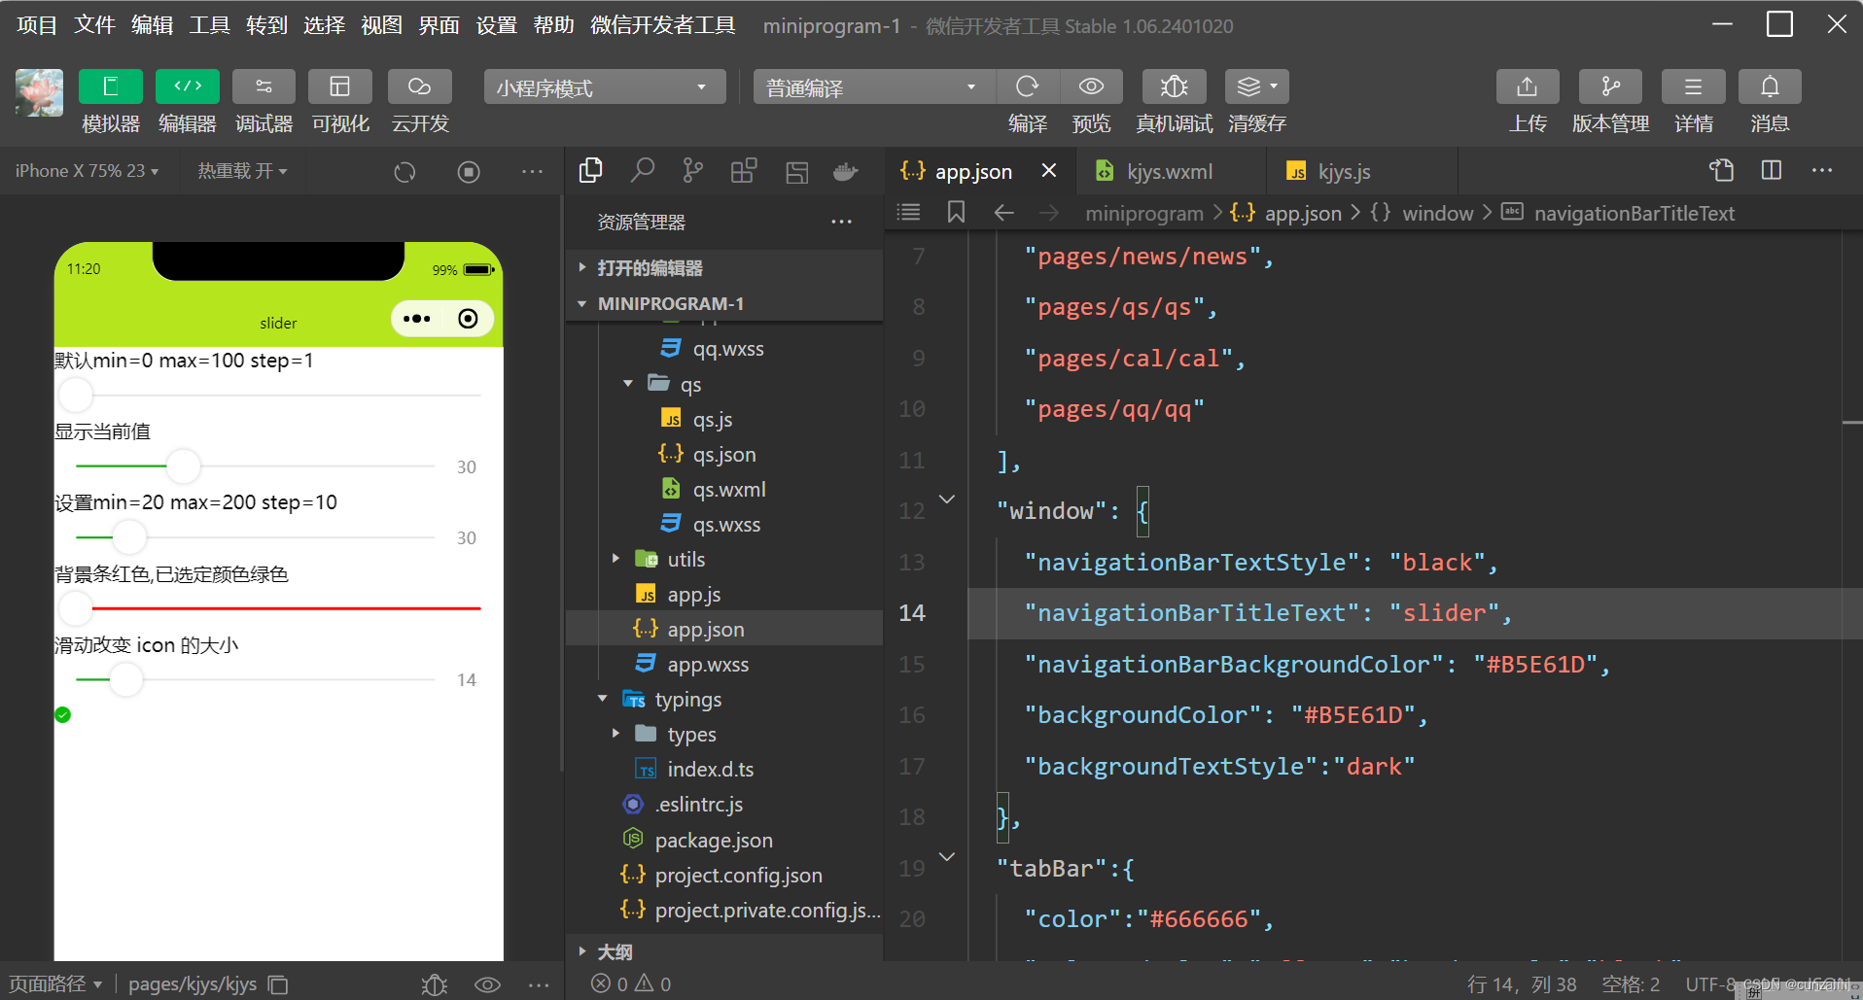Click the errors and warnings status

click(631, 983)
